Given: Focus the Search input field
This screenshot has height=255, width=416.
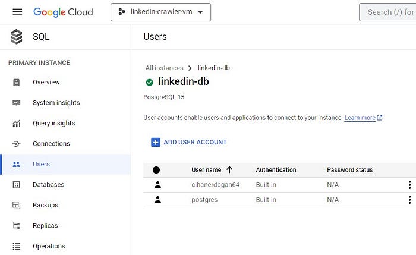Looking at the screenshot, I should (387, 12).
